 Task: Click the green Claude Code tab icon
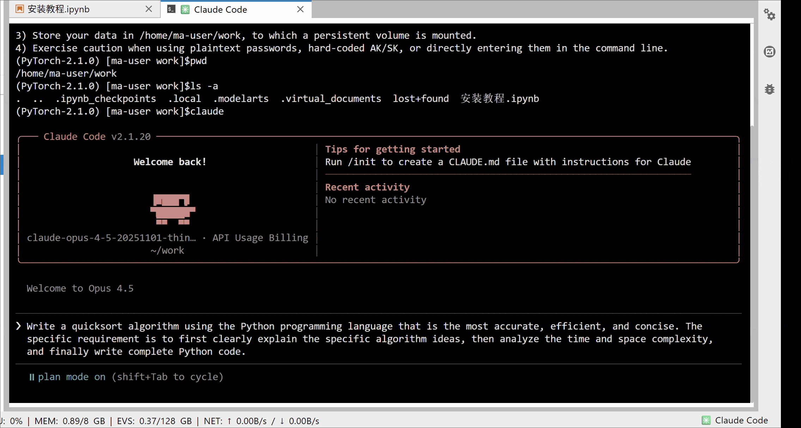[185, 10]
